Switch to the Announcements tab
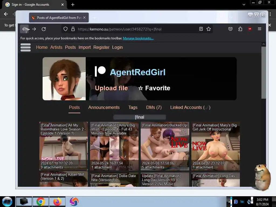The height and width of the screenshot is (207, 276). tap(104, 107)
